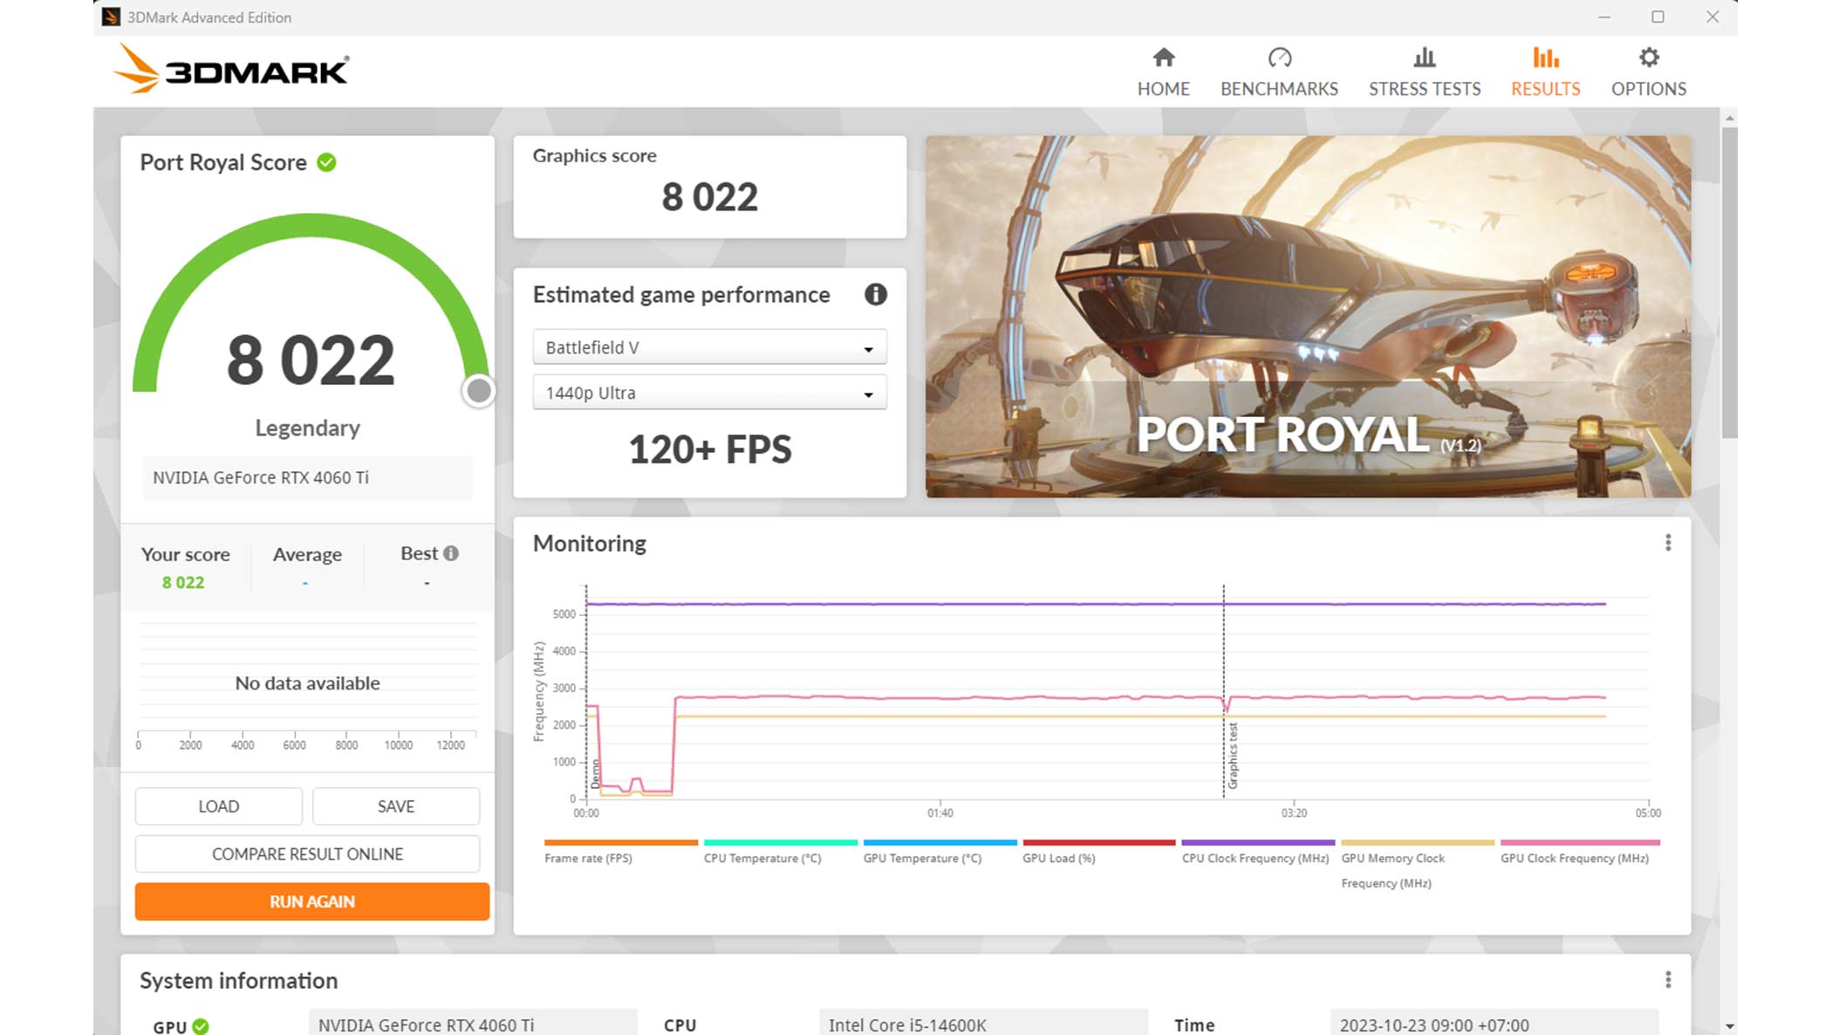Open the HOME tab
This screenshot has height=1035, width=1832.
pos(1163,72)
